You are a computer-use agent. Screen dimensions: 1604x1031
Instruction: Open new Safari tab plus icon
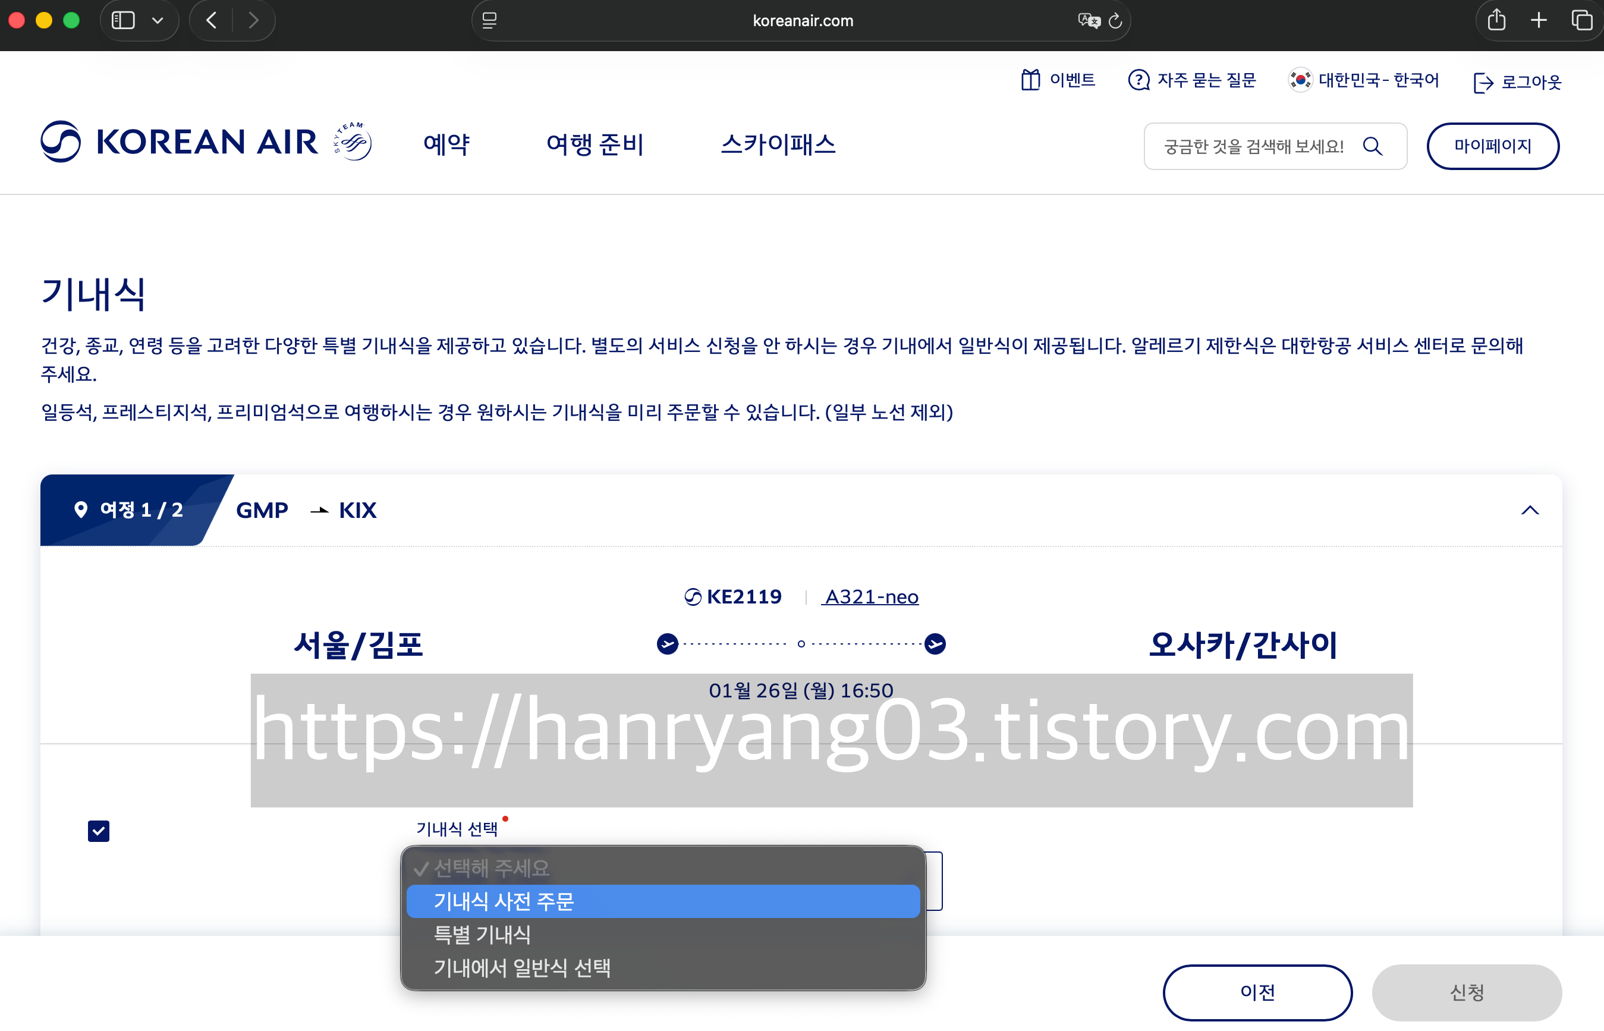click(x=1539, y=21)
